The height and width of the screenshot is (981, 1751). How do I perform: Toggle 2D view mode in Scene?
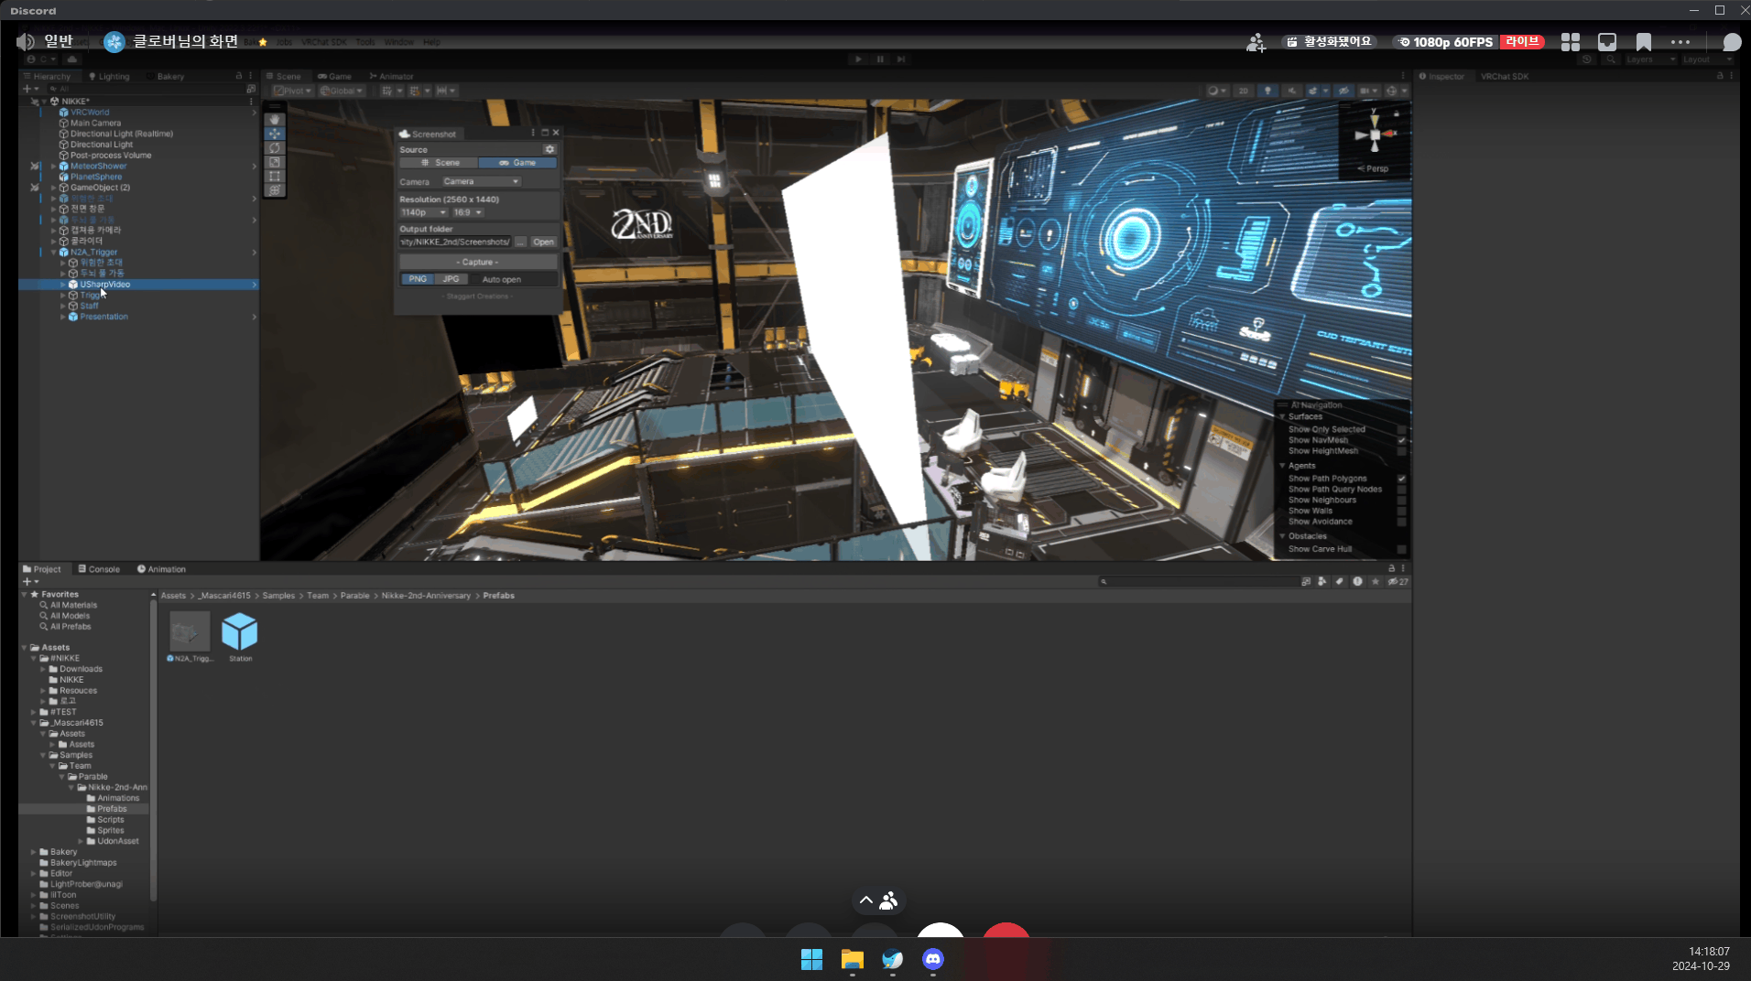point(1243,91)
